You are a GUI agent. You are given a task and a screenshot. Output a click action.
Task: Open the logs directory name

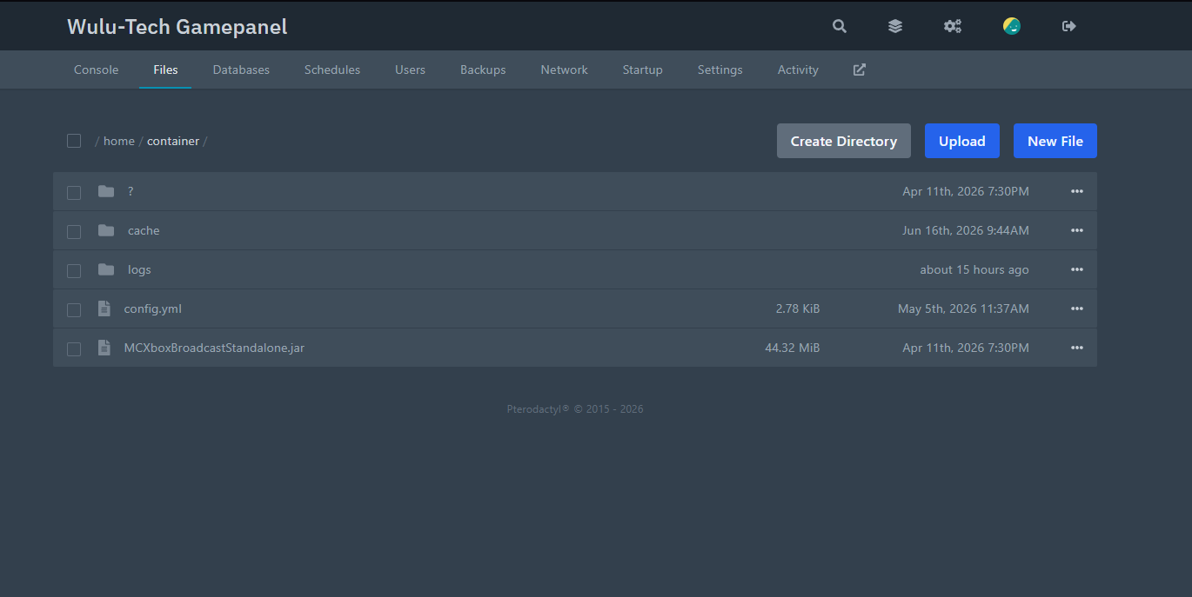pyautogui.click(x=139, y=269)
